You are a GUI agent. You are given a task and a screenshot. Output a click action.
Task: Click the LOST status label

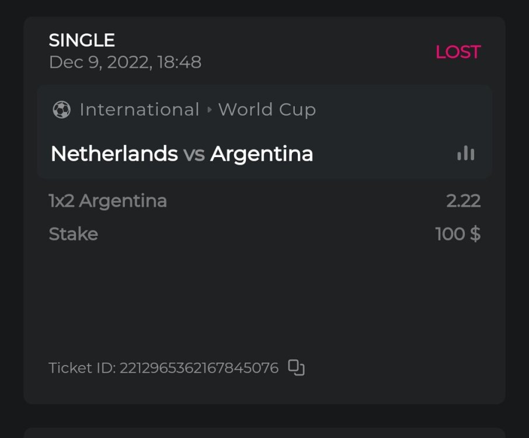(458, 52)
